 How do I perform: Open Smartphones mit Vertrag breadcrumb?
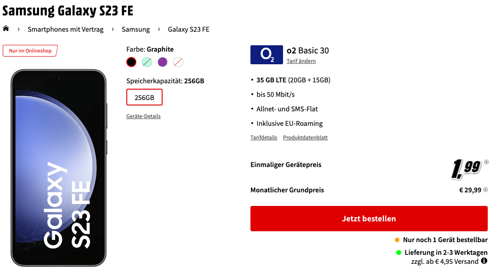[66, 29]
